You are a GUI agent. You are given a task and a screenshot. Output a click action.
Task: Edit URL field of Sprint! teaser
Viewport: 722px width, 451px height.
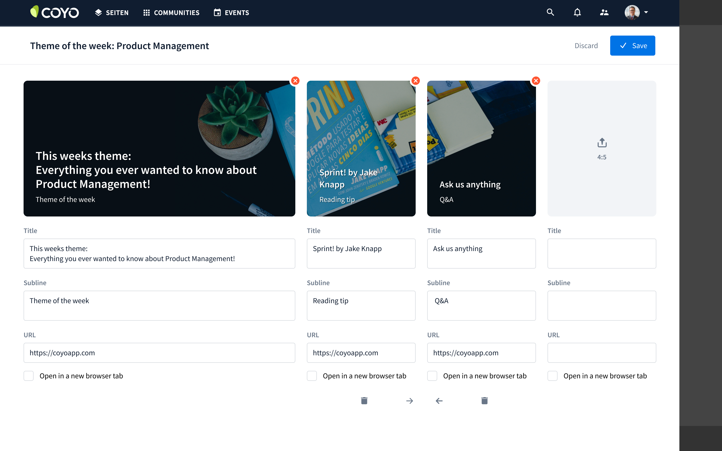[361, 353]
